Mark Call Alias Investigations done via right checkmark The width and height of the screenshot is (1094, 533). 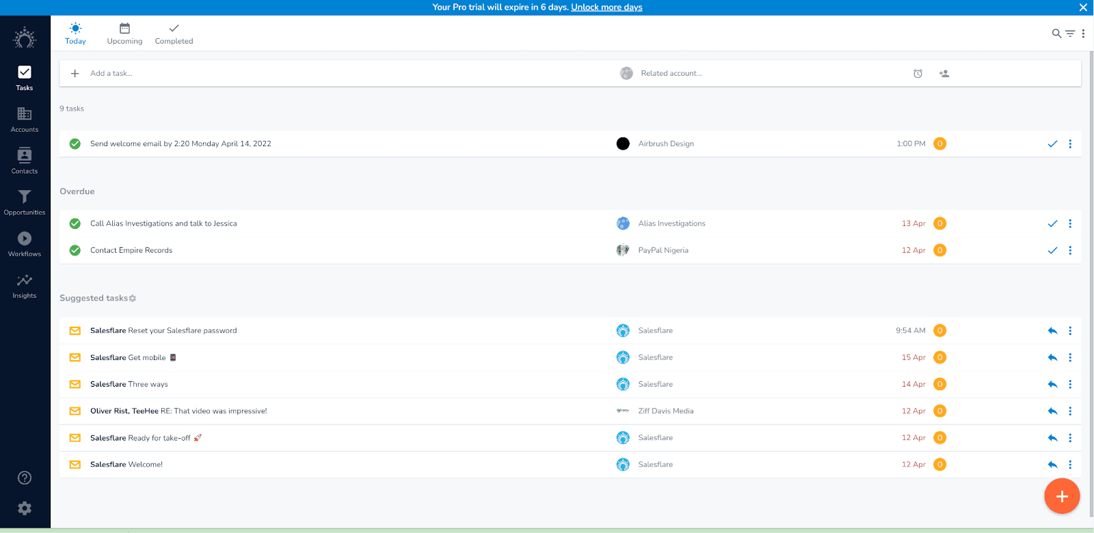(x=1052, y=223)
